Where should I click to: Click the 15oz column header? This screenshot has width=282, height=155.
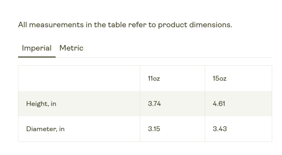pyautogui.click(x=219, y=79)
